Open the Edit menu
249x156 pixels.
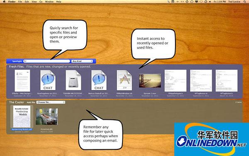point(27,2)
